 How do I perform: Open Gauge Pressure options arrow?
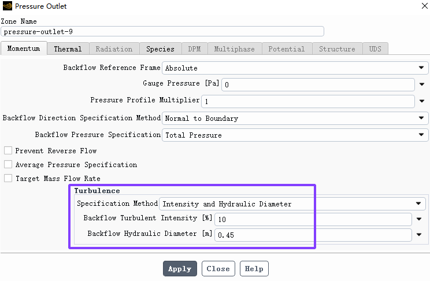tap(422, 84)
